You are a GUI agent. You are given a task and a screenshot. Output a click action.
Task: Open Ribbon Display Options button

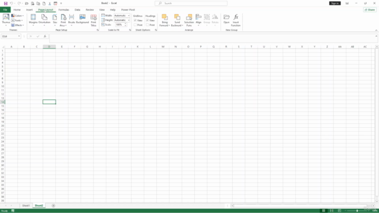tap(347, 3)
